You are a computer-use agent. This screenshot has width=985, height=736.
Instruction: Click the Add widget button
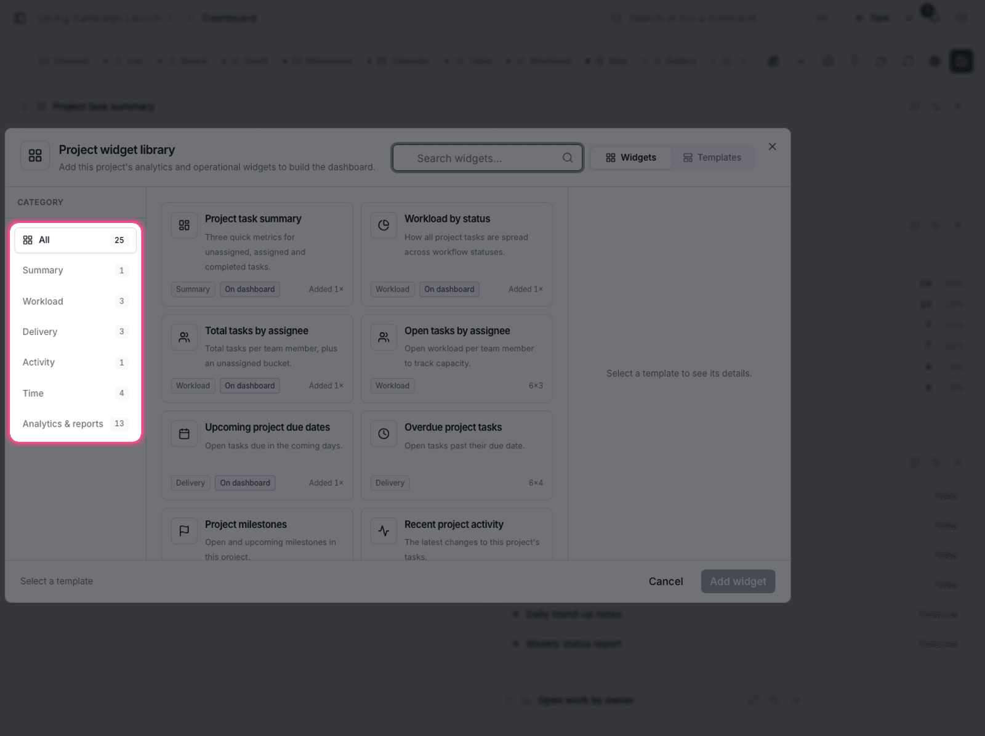(738, 581)
